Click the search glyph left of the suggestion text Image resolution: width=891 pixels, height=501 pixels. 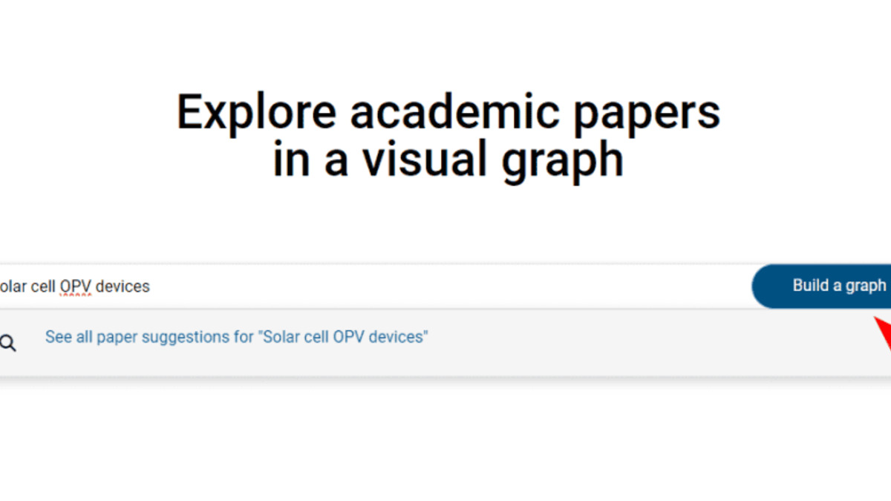pyautogui.click(x=8, y=343)
